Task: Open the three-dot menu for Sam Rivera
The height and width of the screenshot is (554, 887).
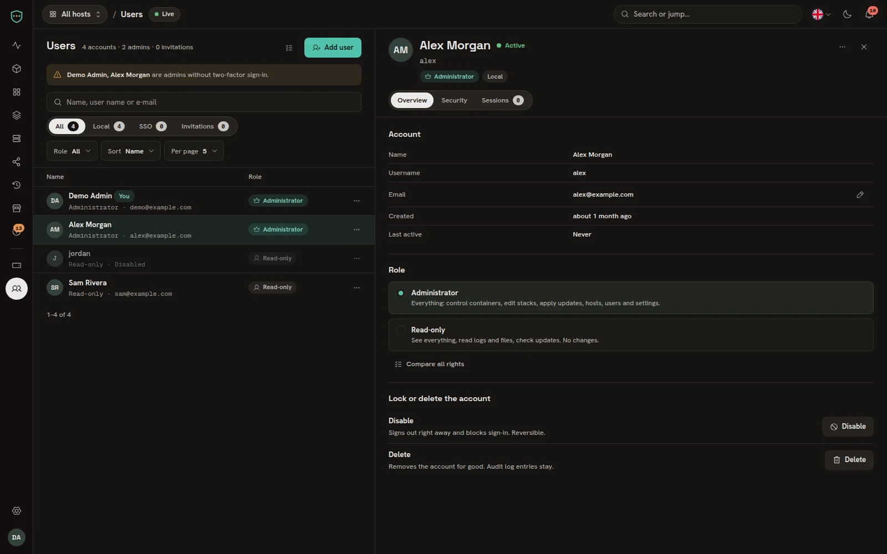Action: tap(356, 288)
